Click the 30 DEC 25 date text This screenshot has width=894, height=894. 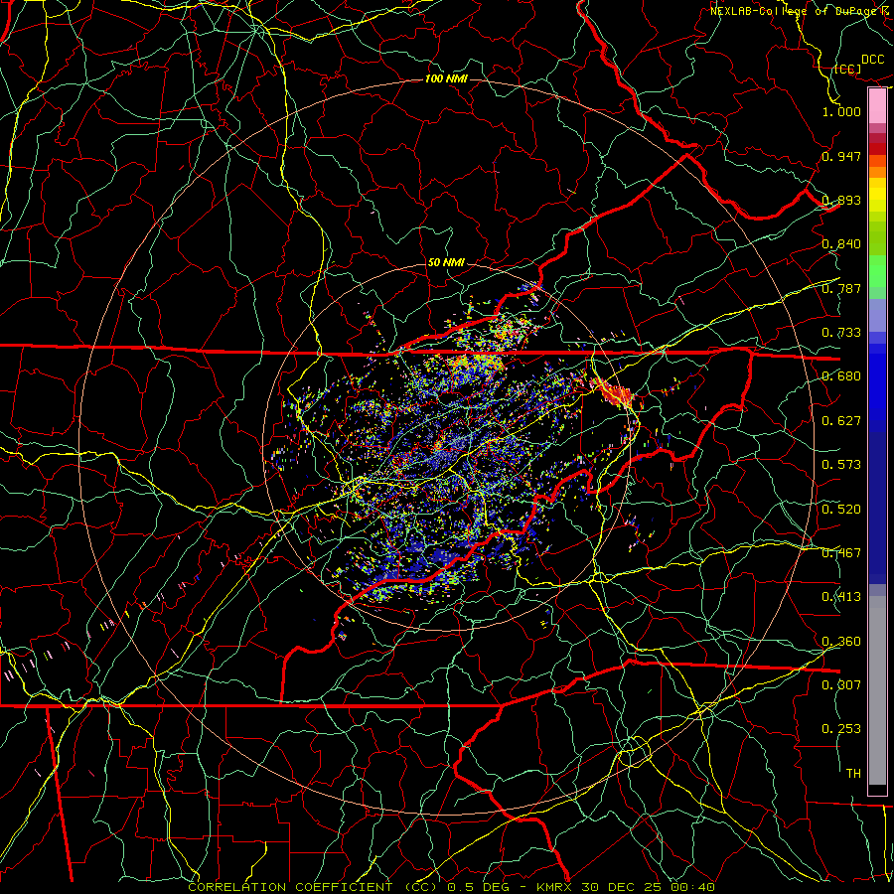tap(621, 887)
